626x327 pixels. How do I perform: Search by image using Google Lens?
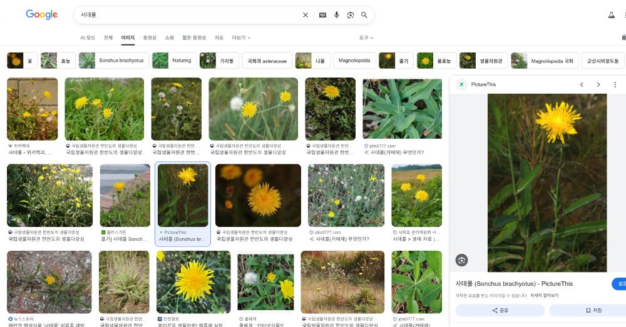(x=351, y=15)
